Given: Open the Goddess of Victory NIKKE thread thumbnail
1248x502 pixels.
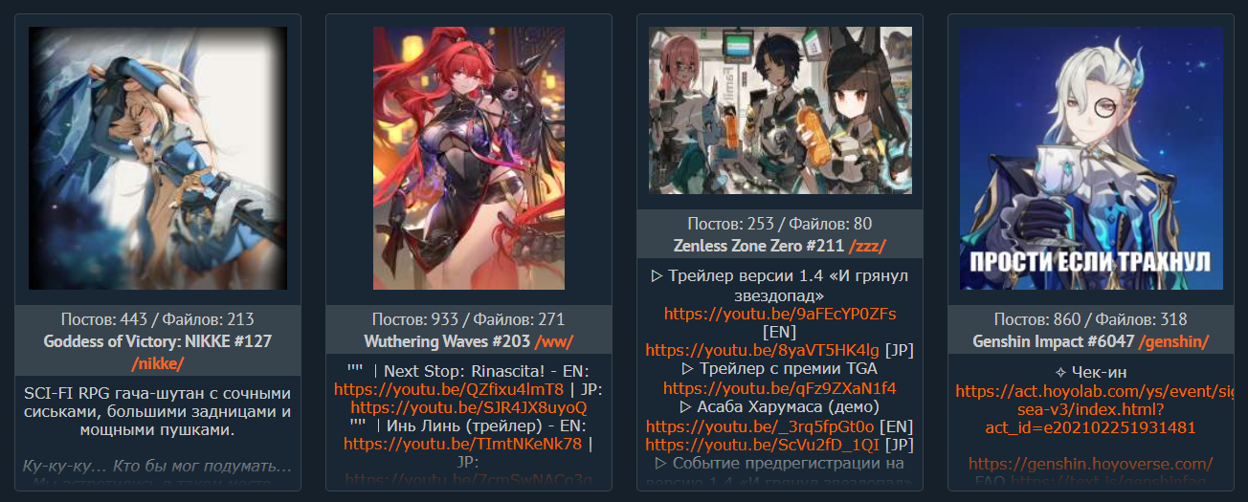Looking at the screenshot, I should (158, 158).
